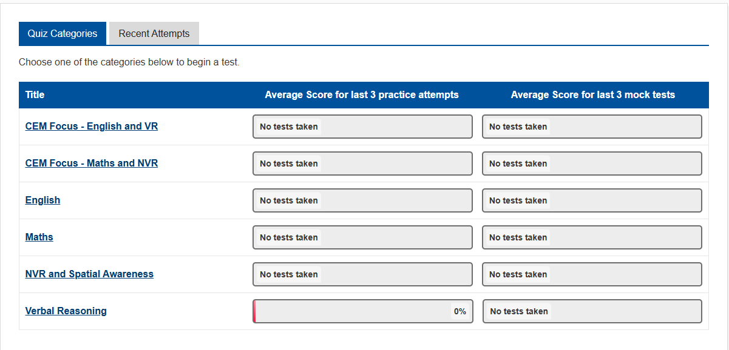The width and height of the screenshot is (729, 350).
Task: Click NVR Spatial Awareness practice score box
Action: point(362,274)
